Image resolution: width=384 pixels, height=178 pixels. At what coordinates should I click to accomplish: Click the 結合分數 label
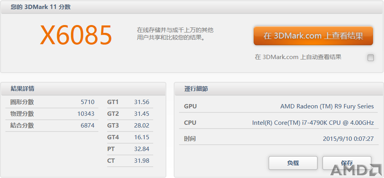click(x=22, y=126)
